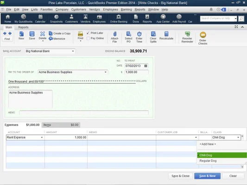Image resolution: width=247 pixels, height=185 pixels.
Task: Expand the Customer:Job dropdown arrow
Action: click(196, 137)
